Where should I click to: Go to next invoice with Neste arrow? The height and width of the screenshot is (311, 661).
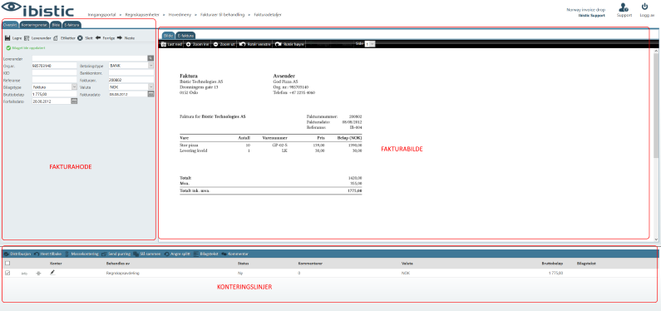click(120, 38)
